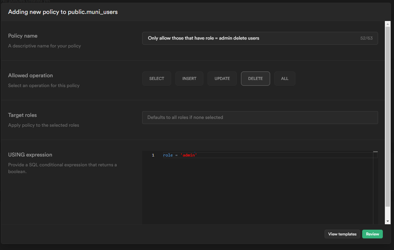
Task: Click line number 1 in the editor
Action: point(153,155)
